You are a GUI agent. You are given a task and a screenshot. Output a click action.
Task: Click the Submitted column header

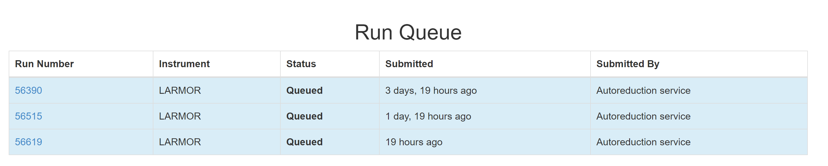click(409, 64)
